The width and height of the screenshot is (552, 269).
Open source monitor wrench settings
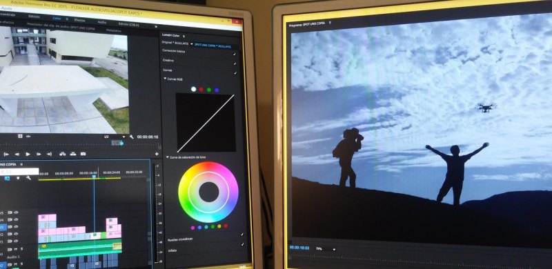[x=131, y=137]
